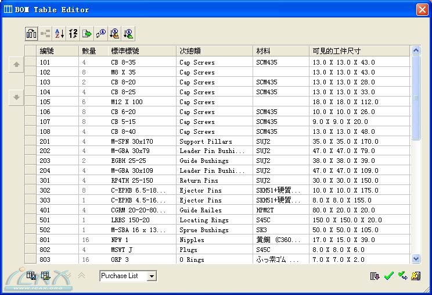Click the Excel export icon at bottom right
This screenshot has width=432, height=295.
point(416,276)
